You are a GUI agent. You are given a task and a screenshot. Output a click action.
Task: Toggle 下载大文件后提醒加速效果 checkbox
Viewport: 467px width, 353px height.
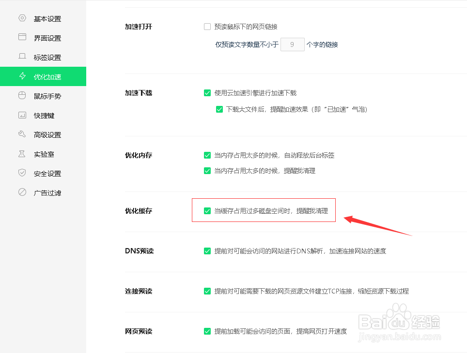point(219,109)
